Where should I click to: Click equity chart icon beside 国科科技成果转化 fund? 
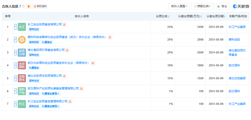110,37
